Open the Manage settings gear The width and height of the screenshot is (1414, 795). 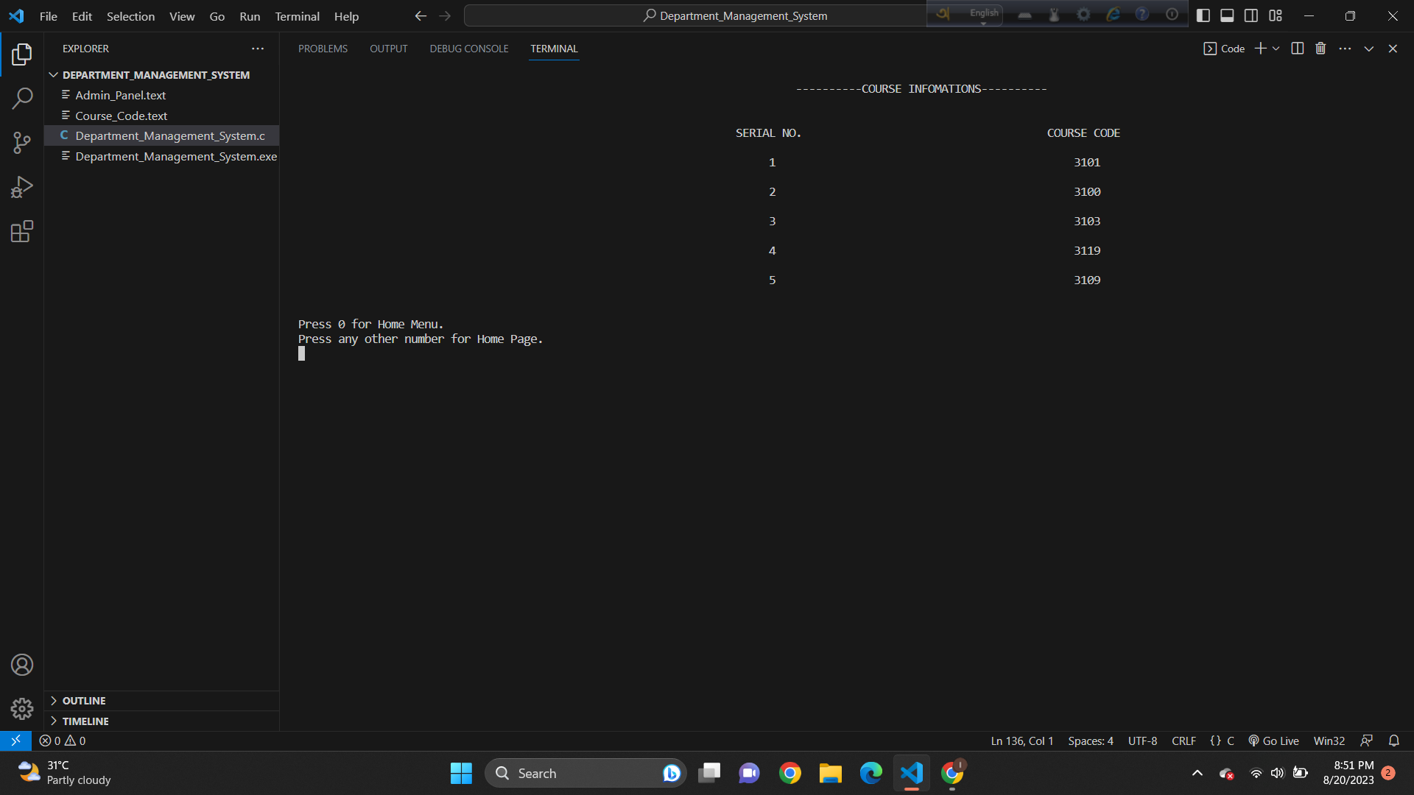(x=22, y=708)
